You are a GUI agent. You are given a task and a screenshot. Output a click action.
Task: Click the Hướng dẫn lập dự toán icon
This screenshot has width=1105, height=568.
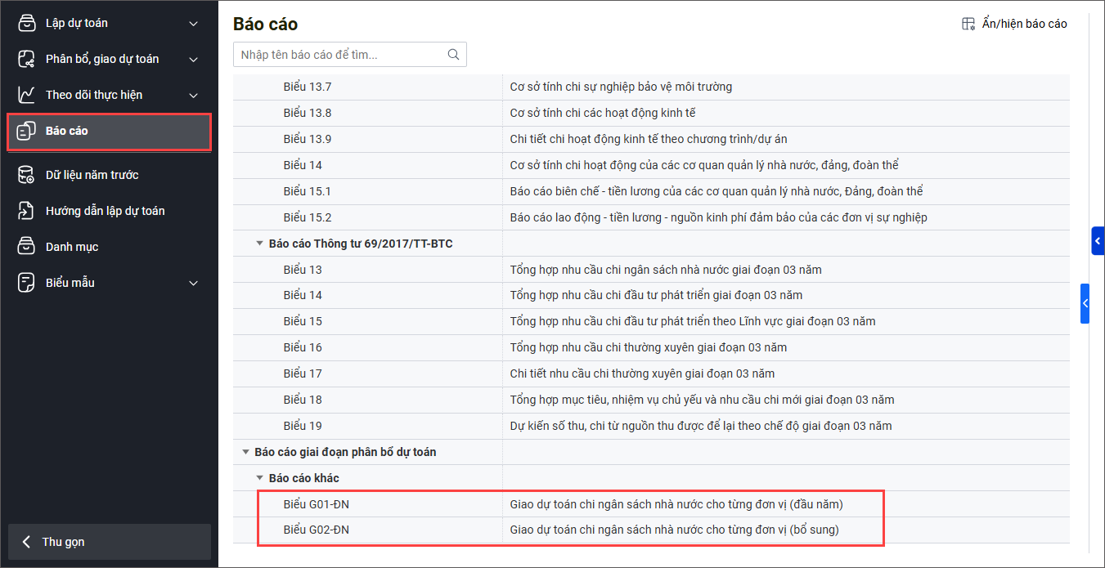click(x=26, y=211)
